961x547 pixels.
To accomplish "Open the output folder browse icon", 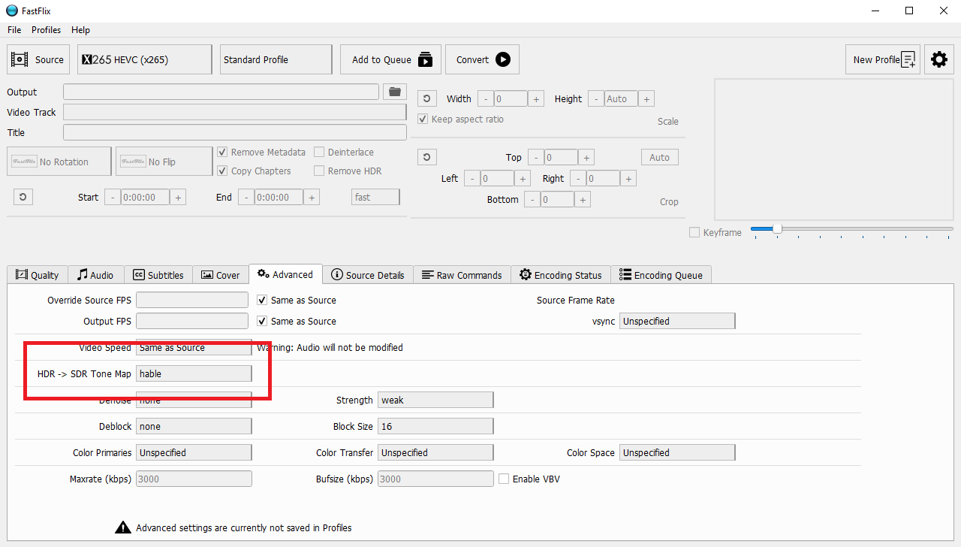I will 394,92.
